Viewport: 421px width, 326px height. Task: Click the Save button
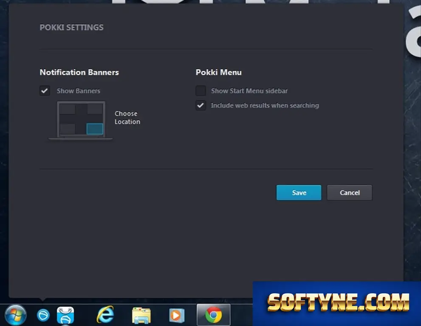point(299,193)
